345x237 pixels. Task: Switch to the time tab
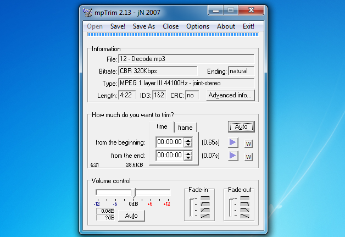[x=162, y=126]
